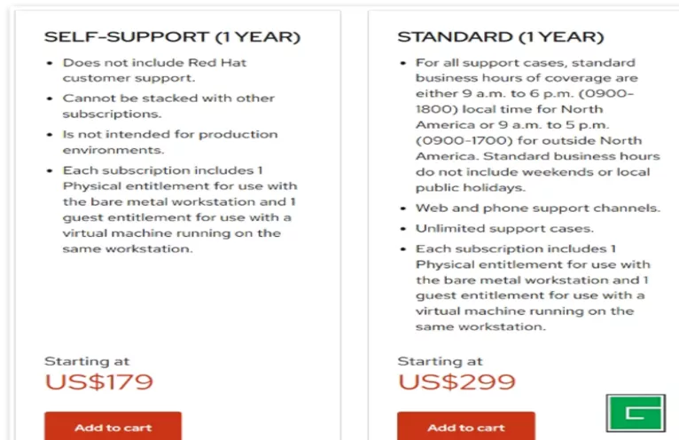Click the green G logo icon
Viewport: 679px width, 440px height.
click(635, 412)
